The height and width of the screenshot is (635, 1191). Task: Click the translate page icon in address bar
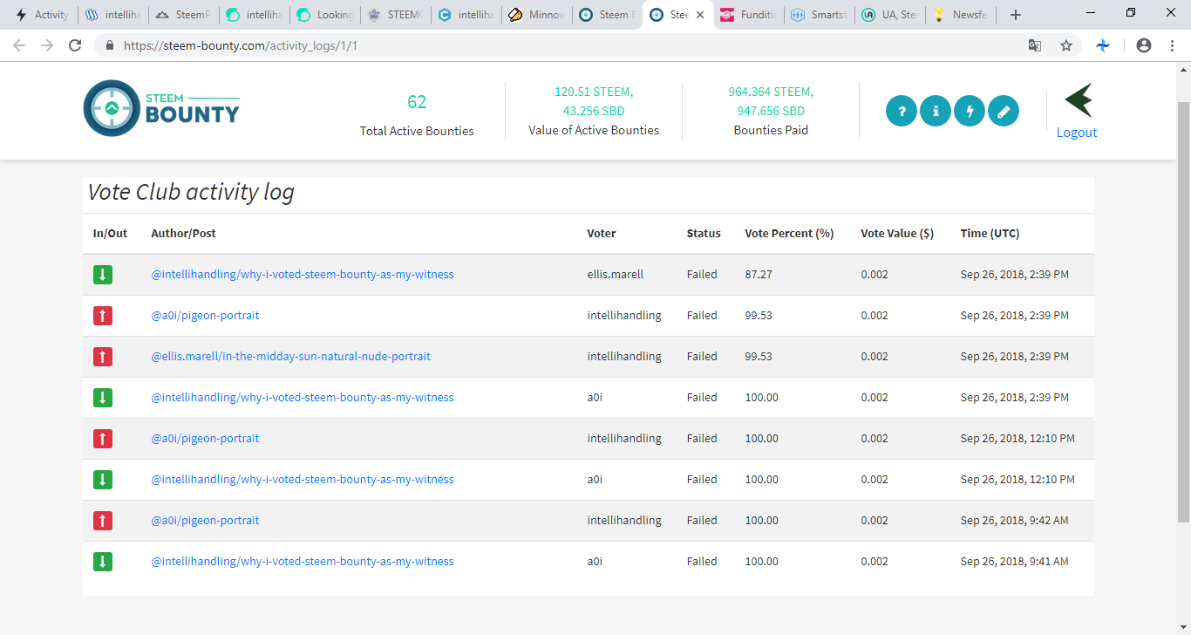pyautogui.click(x=1035, y=45)
